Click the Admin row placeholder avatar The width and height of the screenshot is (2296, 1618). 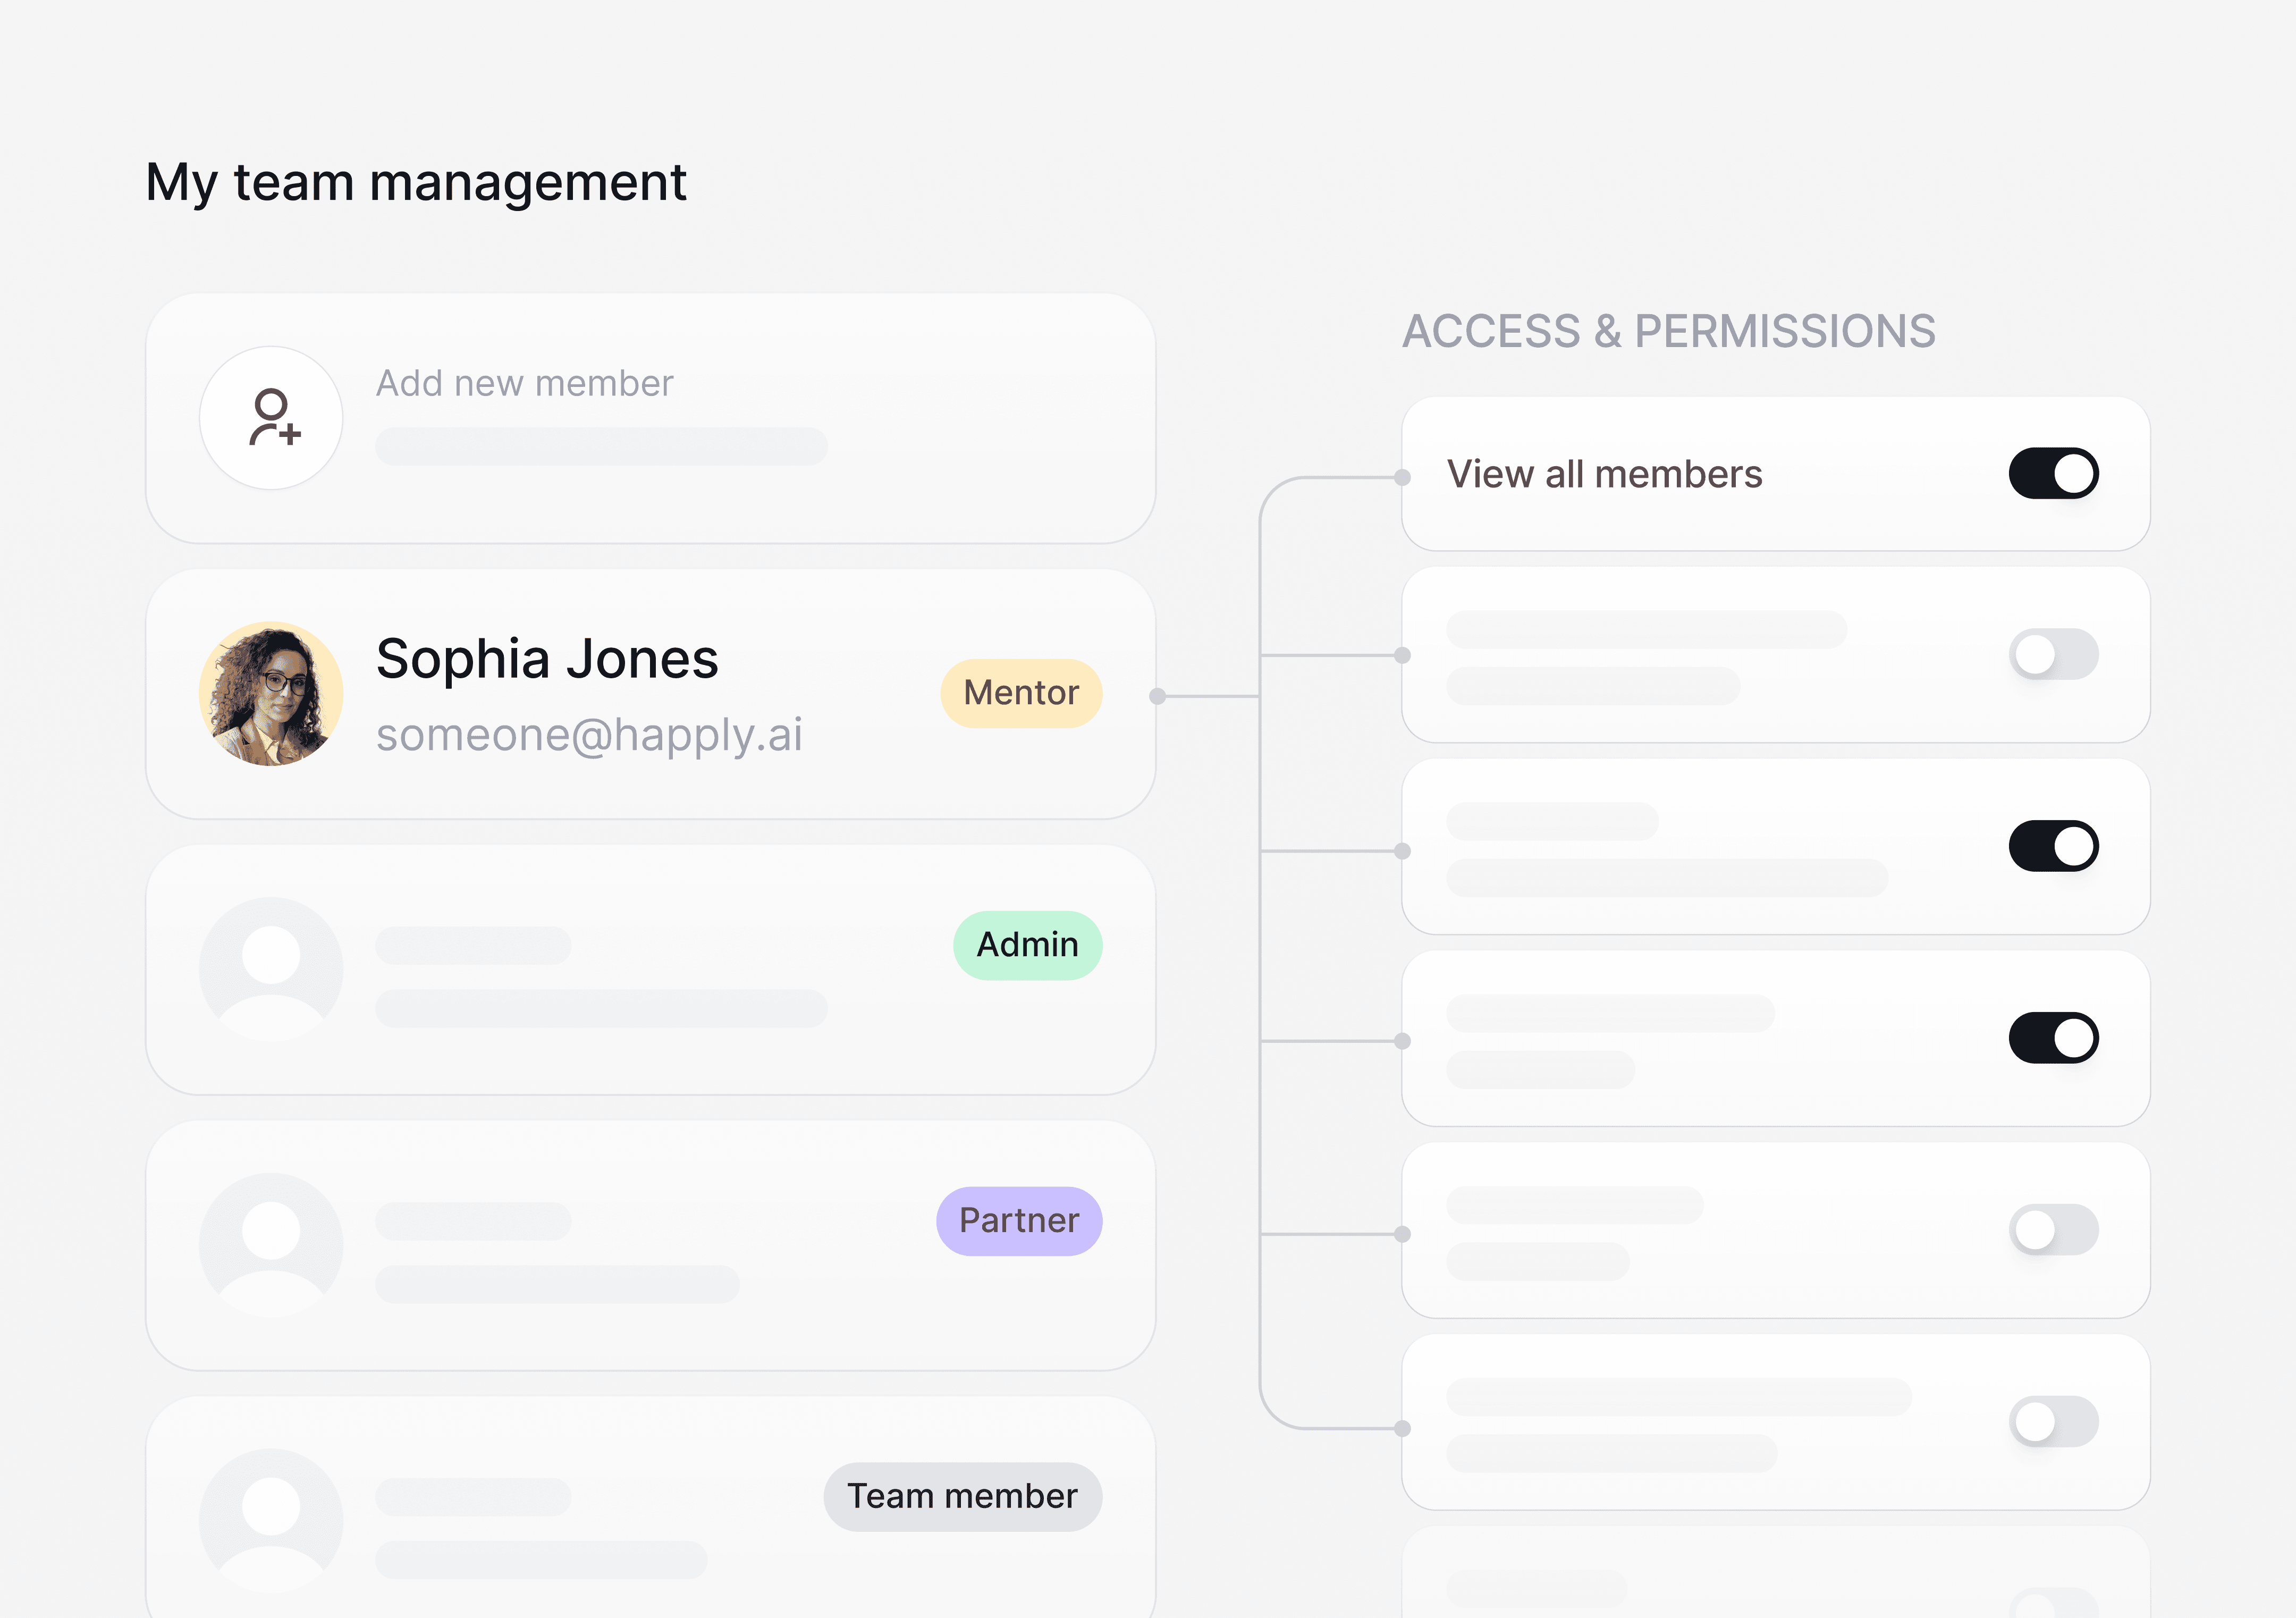click(x=271, y=969)
